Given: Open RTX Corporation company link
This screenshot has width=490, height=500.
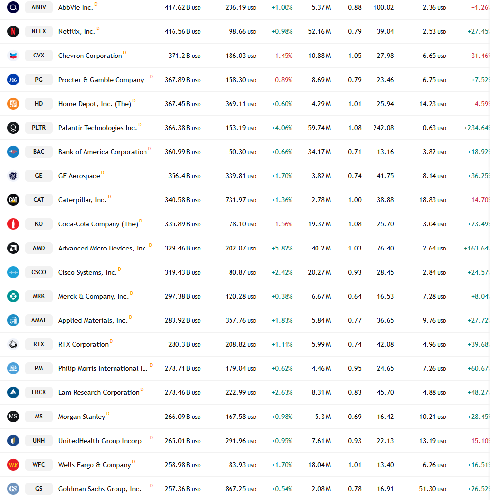Looking at the screenshot, I should point(83,344).
